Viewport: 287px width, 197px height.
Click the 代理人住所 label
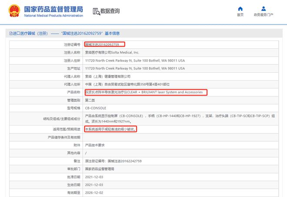pyautogui.click(x=72, y=85)
